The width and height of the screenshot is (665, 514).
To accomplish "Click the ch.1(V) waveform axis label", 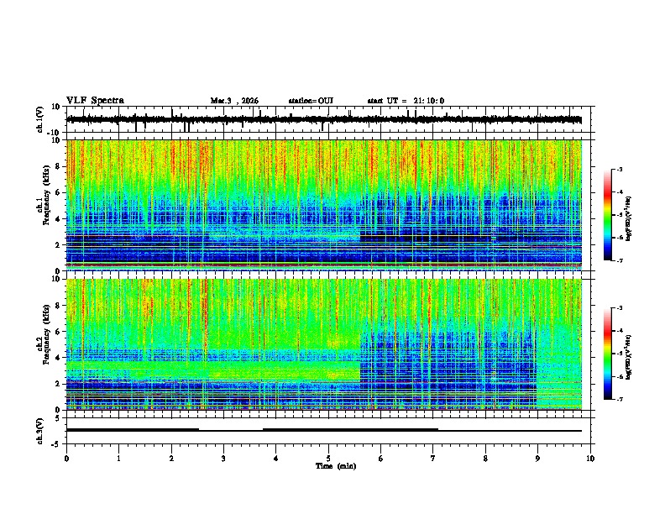I will [40, 119].
